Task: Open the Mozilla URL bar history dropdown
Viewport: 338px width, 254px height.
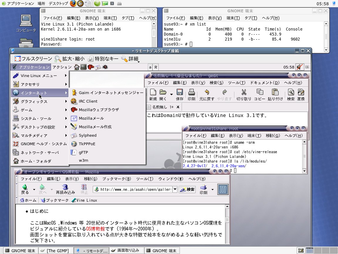Action: 175,189
